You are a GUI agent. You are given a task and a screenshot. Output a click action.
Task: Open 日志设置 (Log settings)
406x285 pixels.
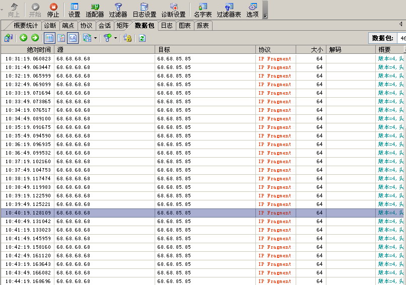coord(144,10)
